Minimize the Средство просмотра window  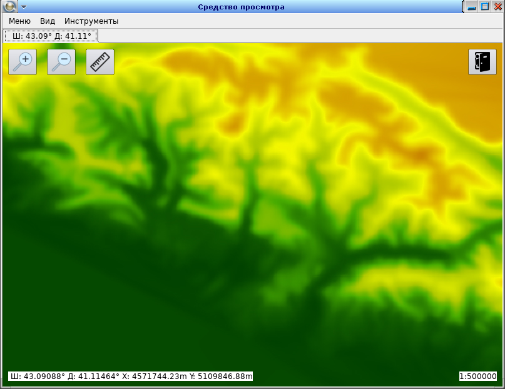(472, 7)
